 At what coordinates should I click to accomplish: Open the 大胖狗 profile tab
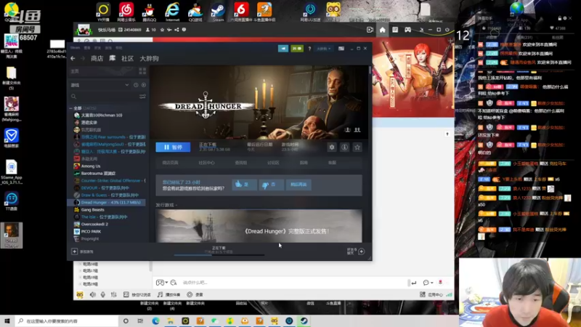tap(149, 58)
